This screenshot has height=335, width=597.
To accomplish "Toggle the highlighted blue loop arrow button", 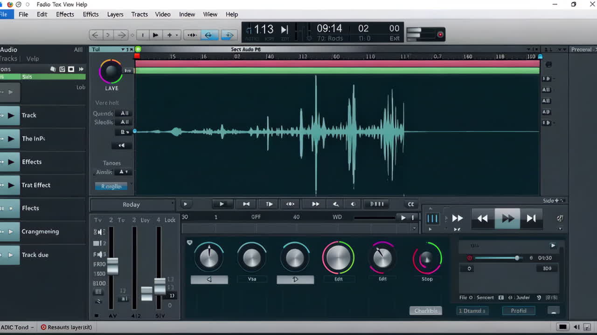I will 209,34.
